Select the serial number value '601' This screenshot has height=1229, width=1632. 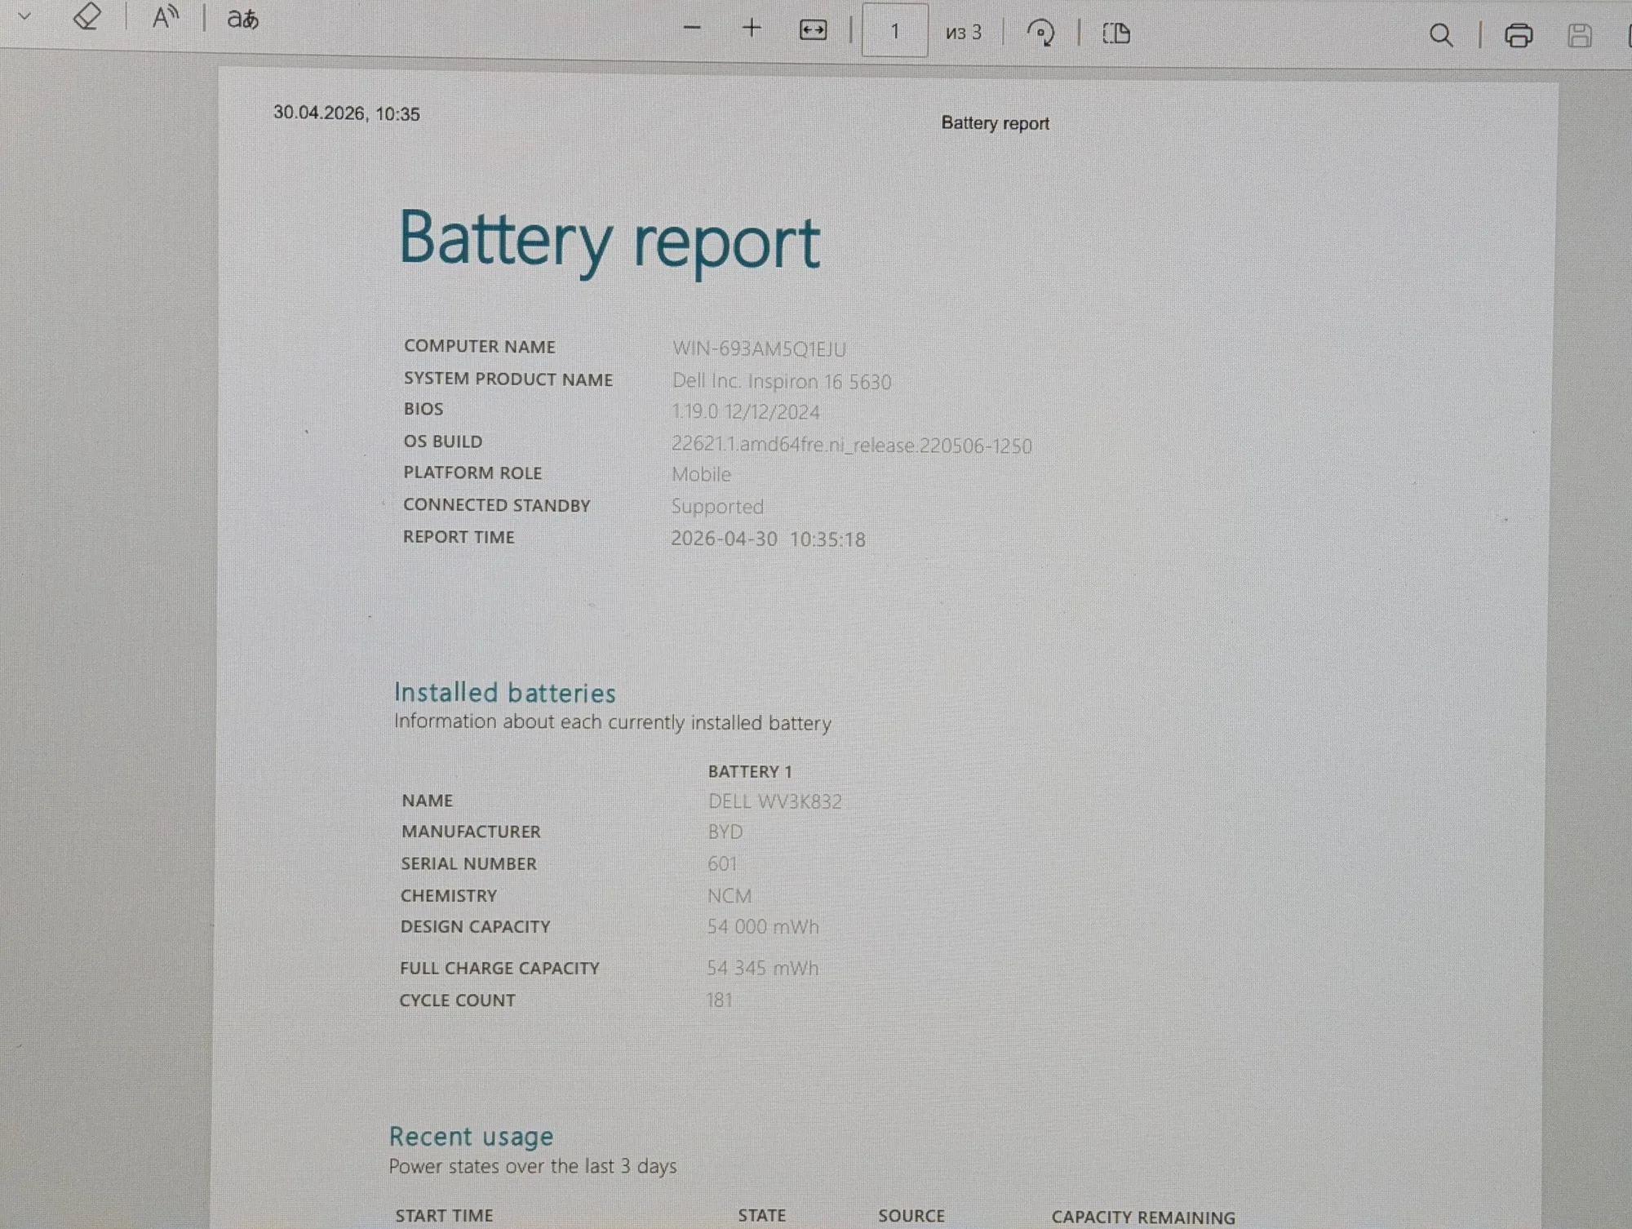click(x=722, y=863)
